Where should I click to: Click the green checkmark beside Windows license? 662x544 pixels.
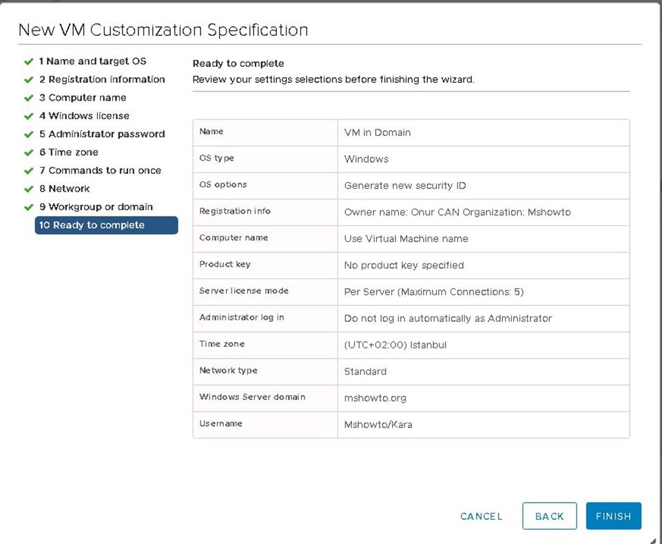pos(29,117)
